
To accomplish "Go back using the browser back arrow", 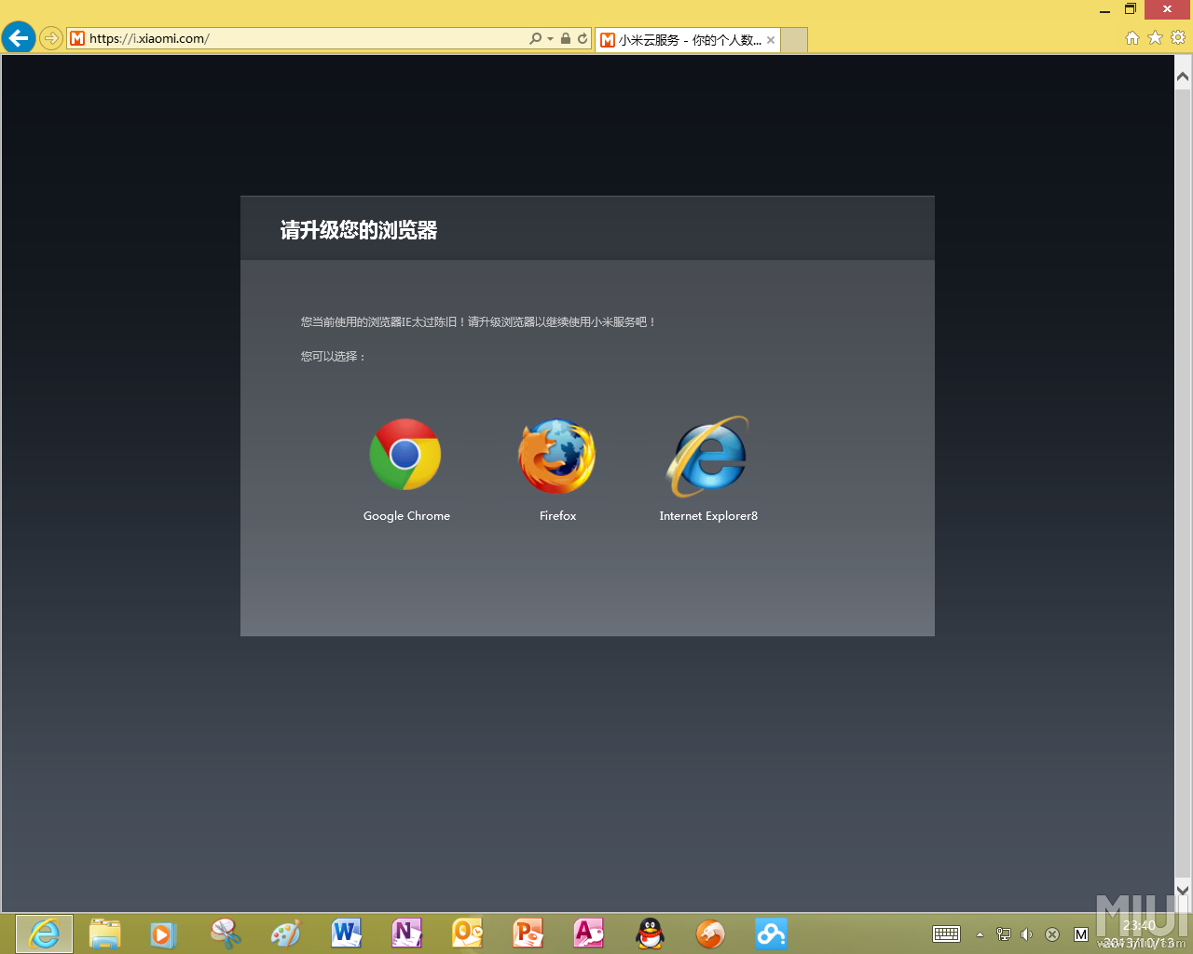I will click(19, 38).
